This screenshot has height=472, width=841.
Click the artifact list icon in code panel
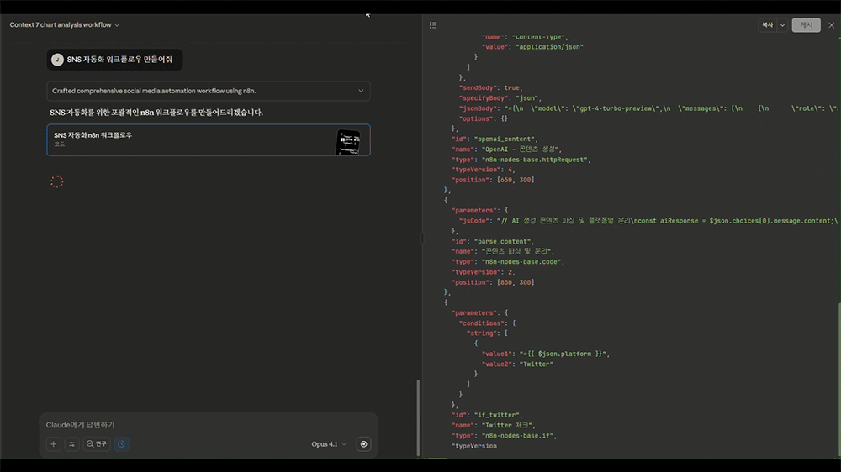433,25
